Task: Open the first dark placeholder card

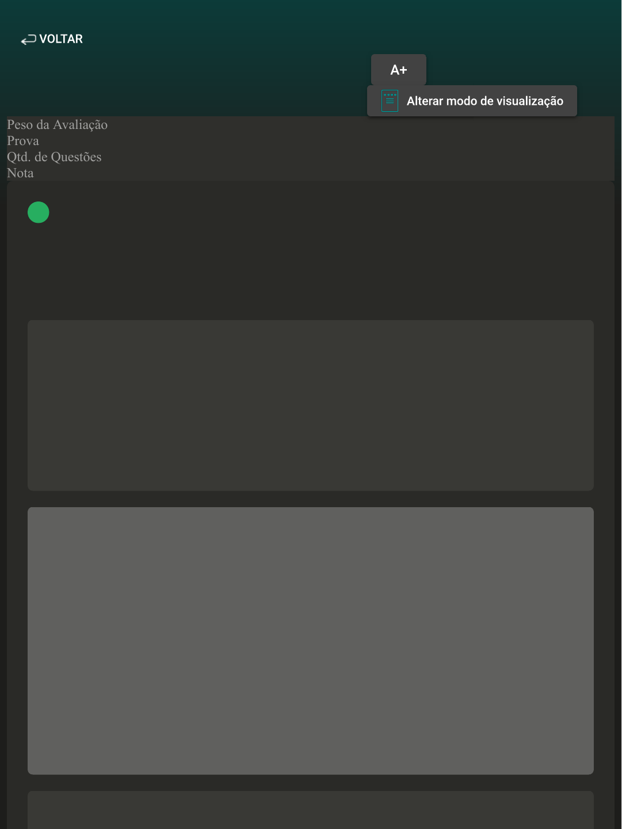Action: point(311,405)
